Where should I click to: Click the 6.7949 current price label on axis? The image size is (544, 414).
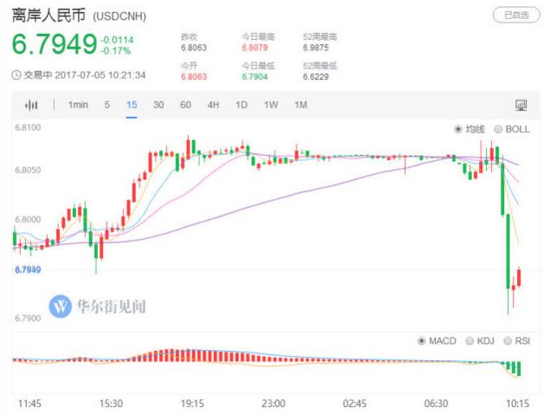tap(28, 270)
